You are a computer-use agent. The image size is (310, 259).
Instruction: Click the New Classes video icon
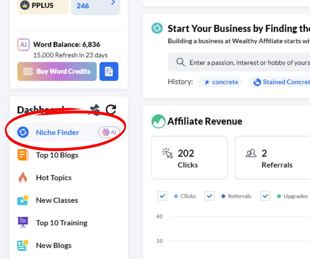click(x=23, y=200)
